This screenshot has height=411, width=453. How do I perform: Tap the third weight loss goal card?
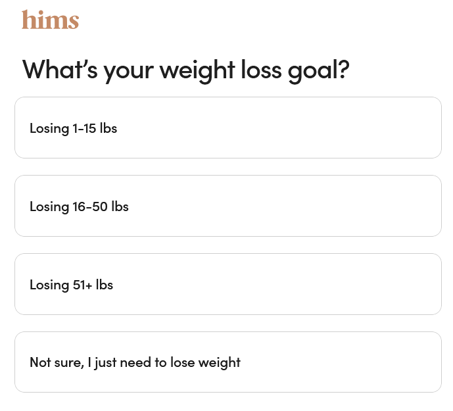pos(227,284)
